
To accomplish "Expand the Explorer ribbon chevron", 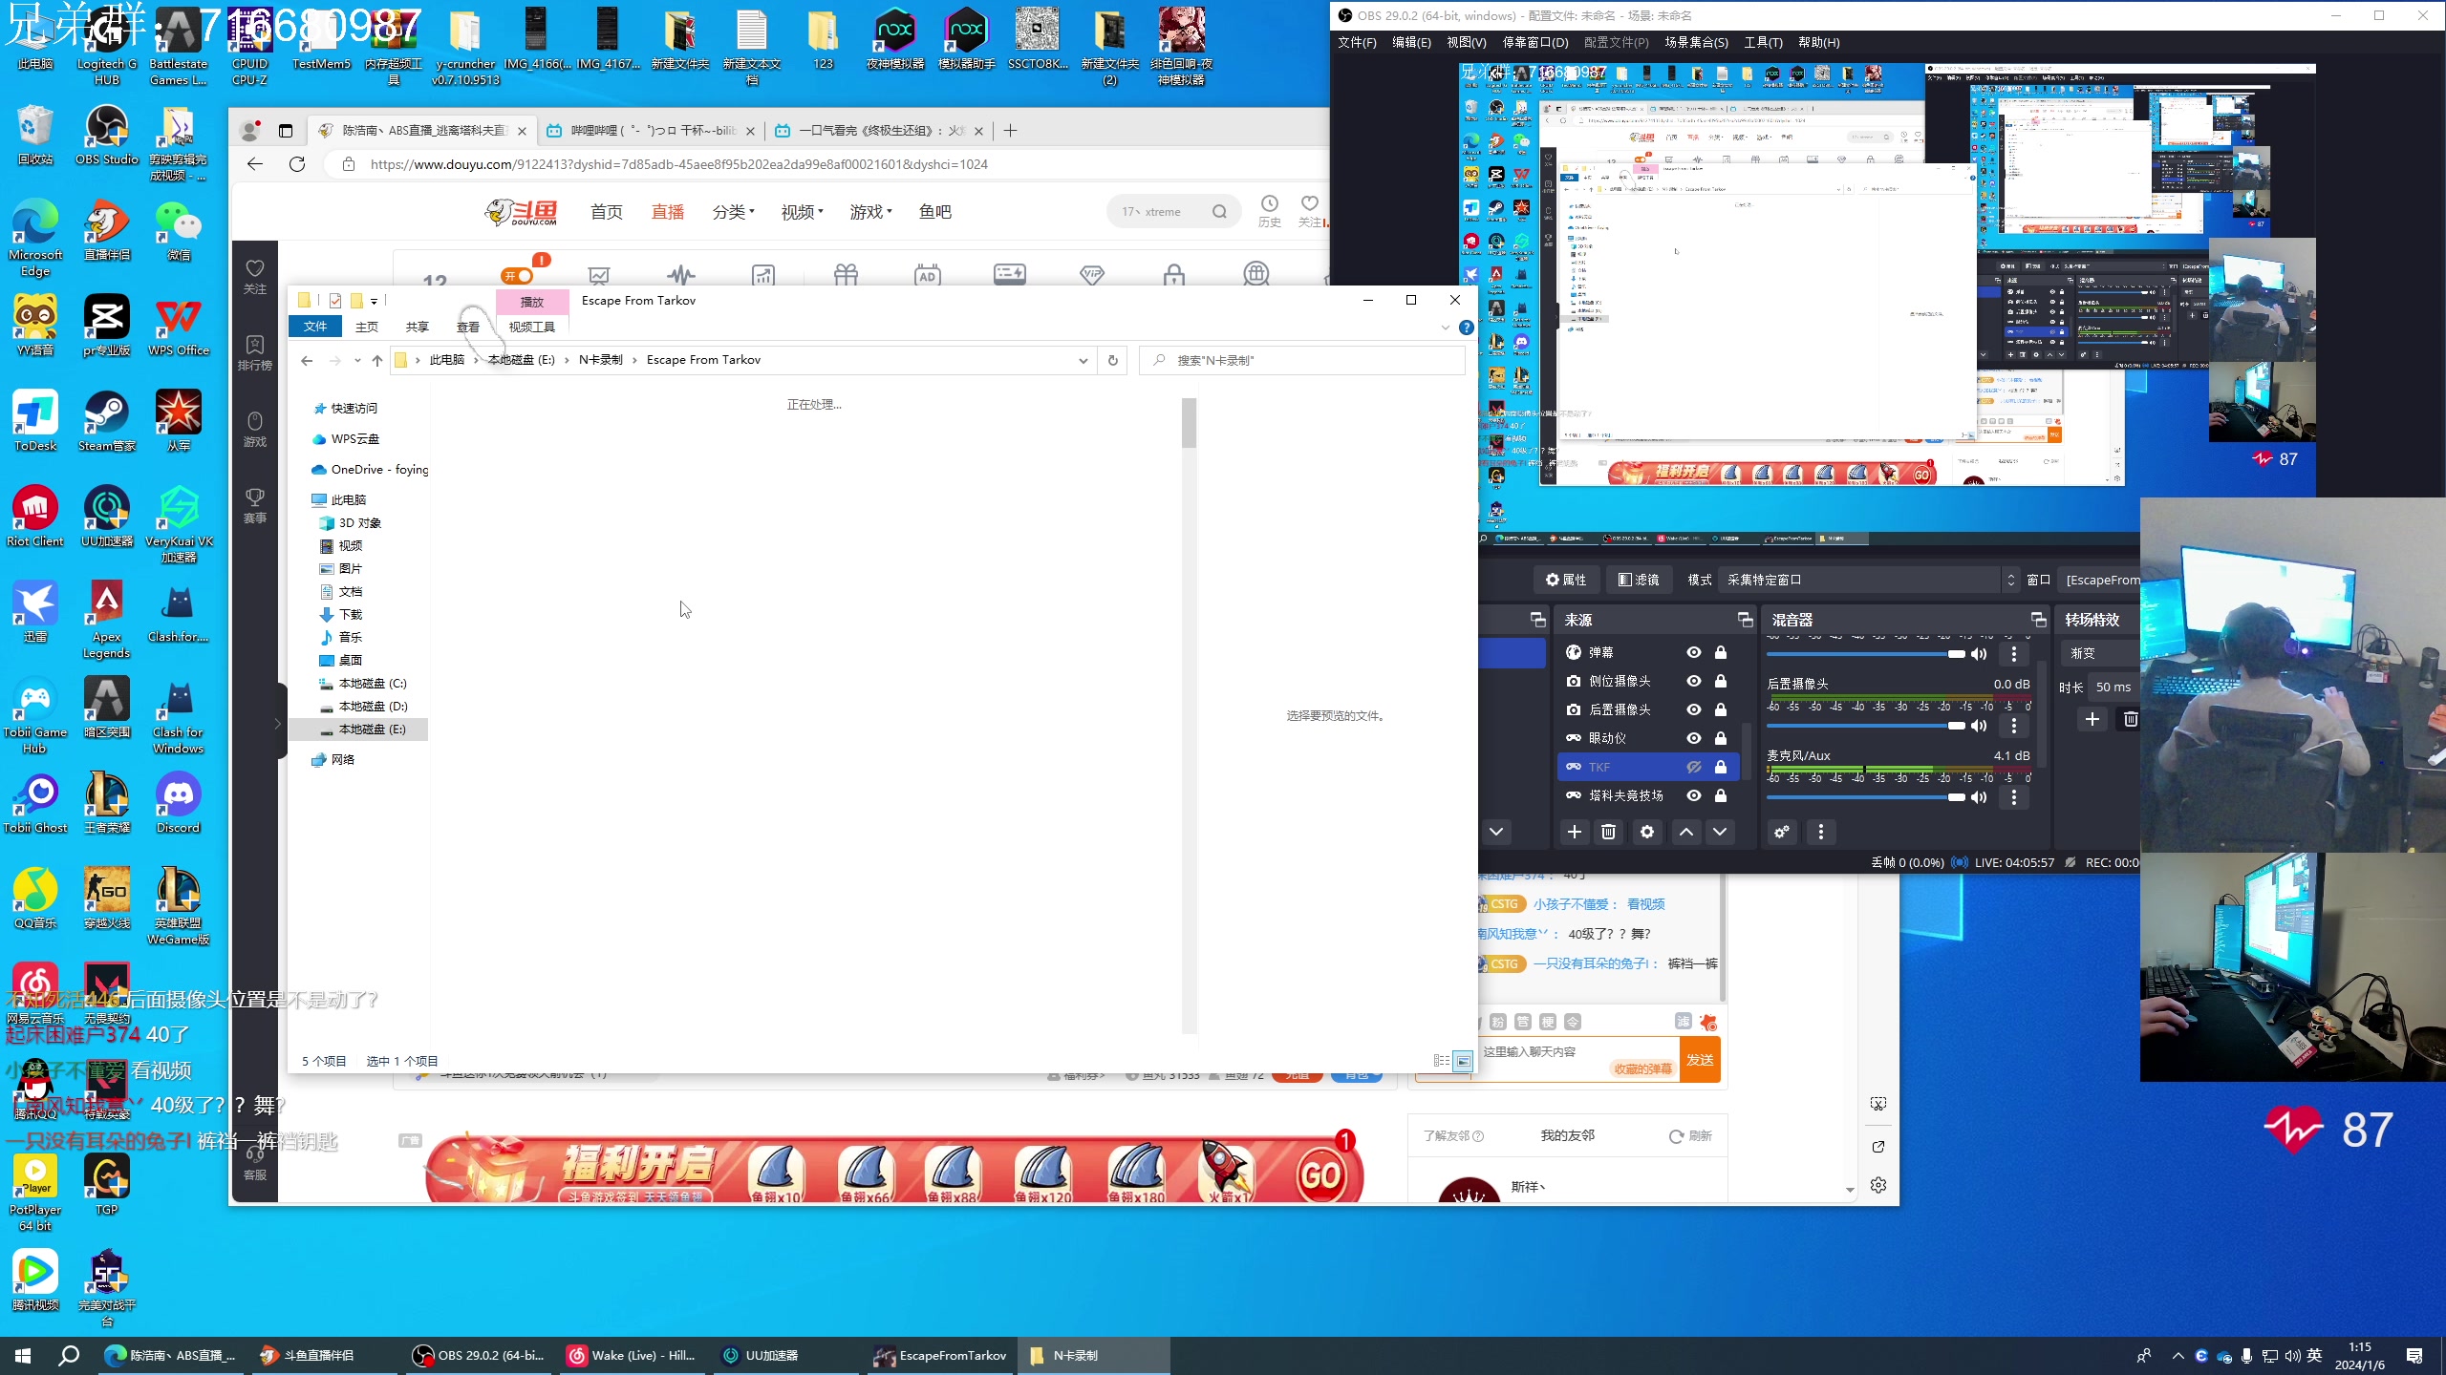I will (1445, 328).
